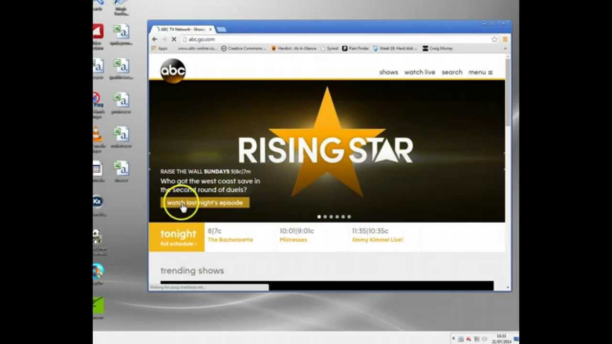Open the Creative Commons bookmark

pos(244,48)
